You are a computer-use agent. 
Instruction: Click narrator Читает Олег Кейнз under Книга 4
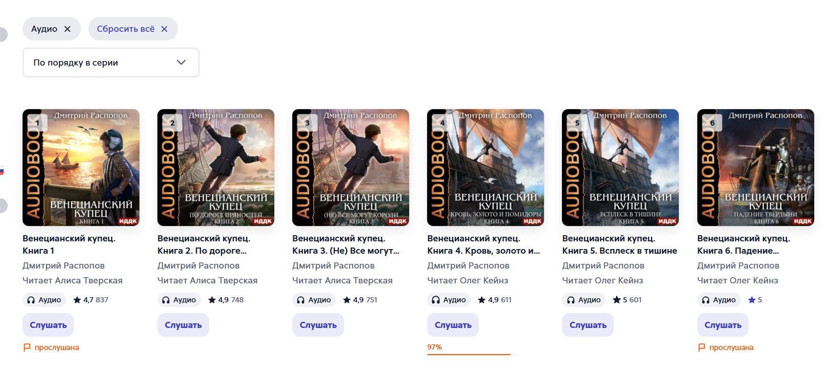pyautogui.click(x=468, y=280)
